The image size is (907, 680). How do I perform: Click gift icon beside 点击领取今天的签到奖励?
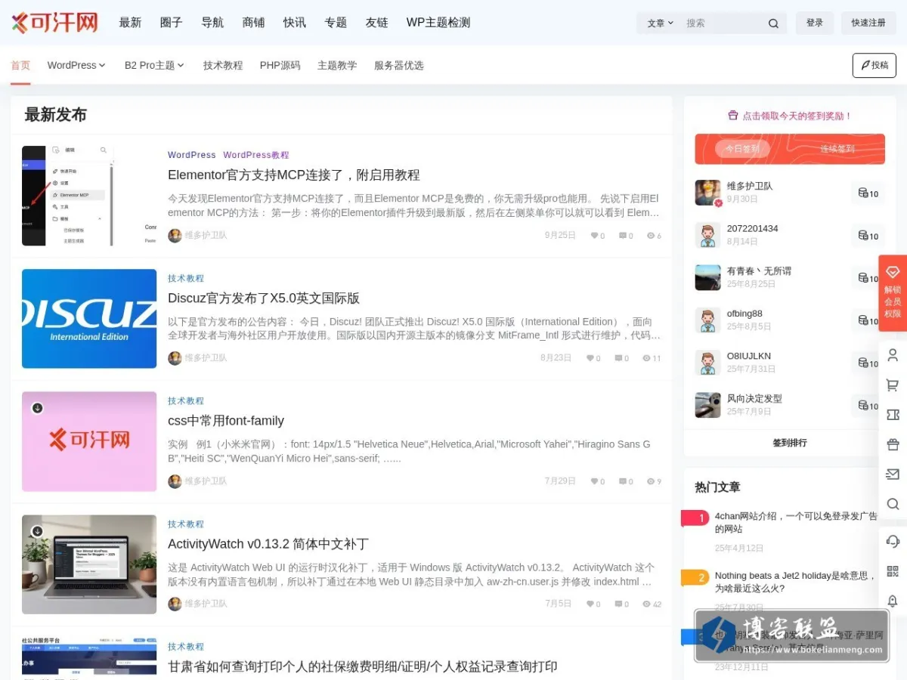(732, 116)
